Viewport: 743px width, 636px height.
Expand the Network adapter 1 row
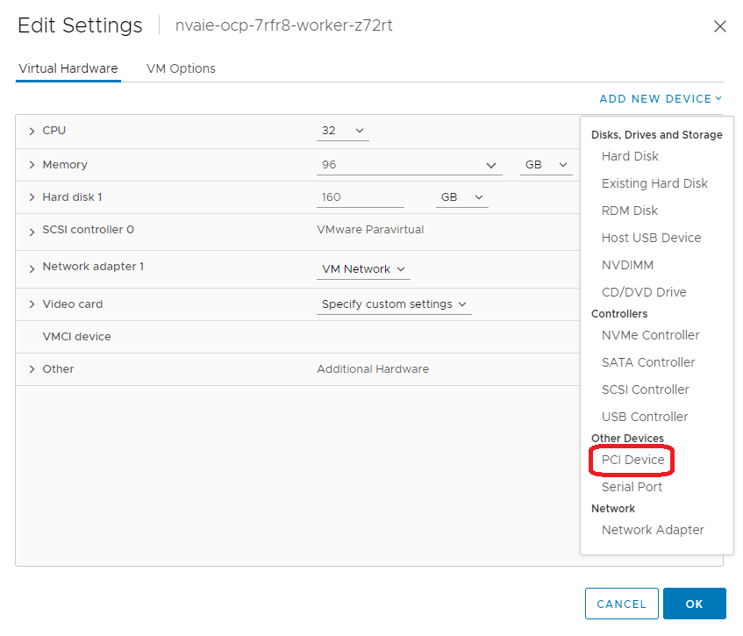(x=32, y=267)
